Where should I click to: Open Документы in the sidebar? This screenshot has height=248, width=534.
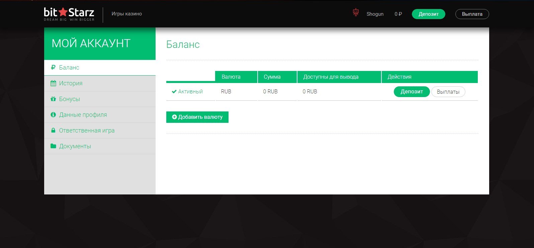[100, 146]
